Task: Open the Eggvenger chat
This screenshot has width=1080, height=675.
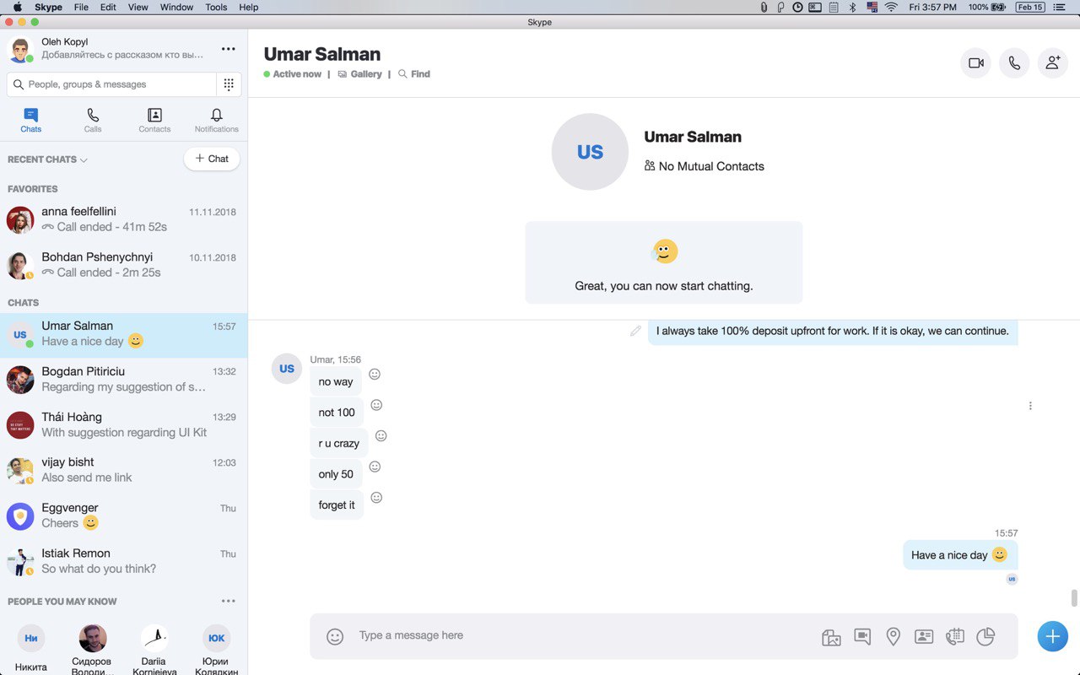Action: click(x=124, y=516)
